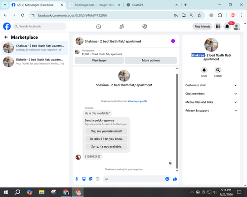Mute the conversation with the bell icon

[x=204, y=70]
